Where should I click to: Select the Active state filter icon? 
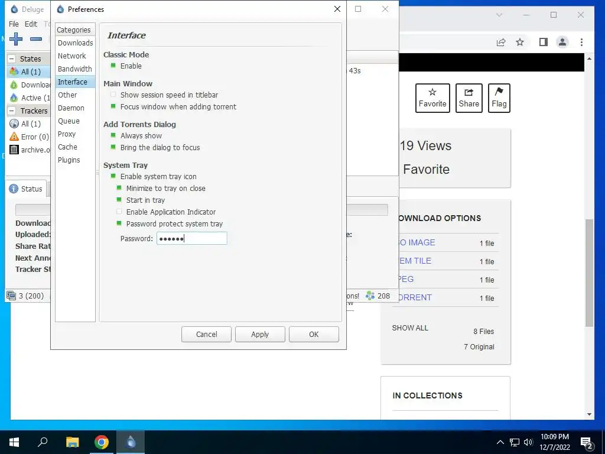coord(14,98)
